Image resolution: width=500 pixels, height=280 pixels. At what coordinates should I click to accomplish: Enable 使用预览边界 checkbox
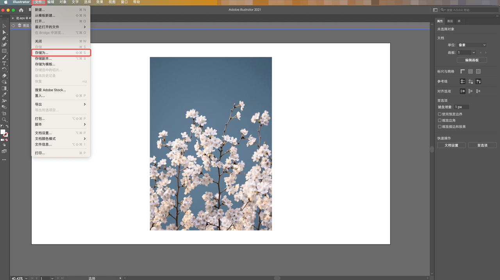pyautogui.click(x=439, y=114)
